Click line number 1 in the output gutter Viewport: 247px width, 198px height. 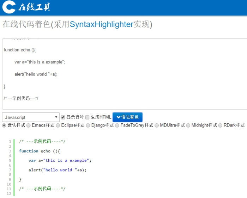tap(10, 142)
